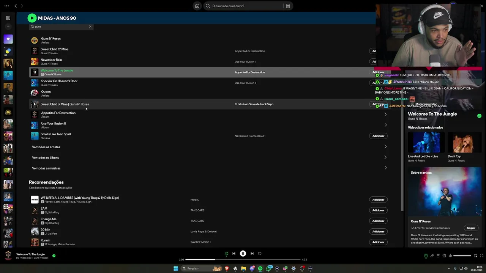Add 20 Min to the playlist
The height and width of the screenshot is (273, 486).
pyautogui.click(x=378, y=231)
